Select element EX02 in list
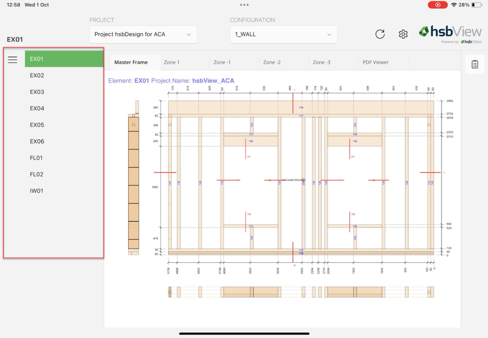The width and height of the screenshot is (488, 338). click(37, 75)
